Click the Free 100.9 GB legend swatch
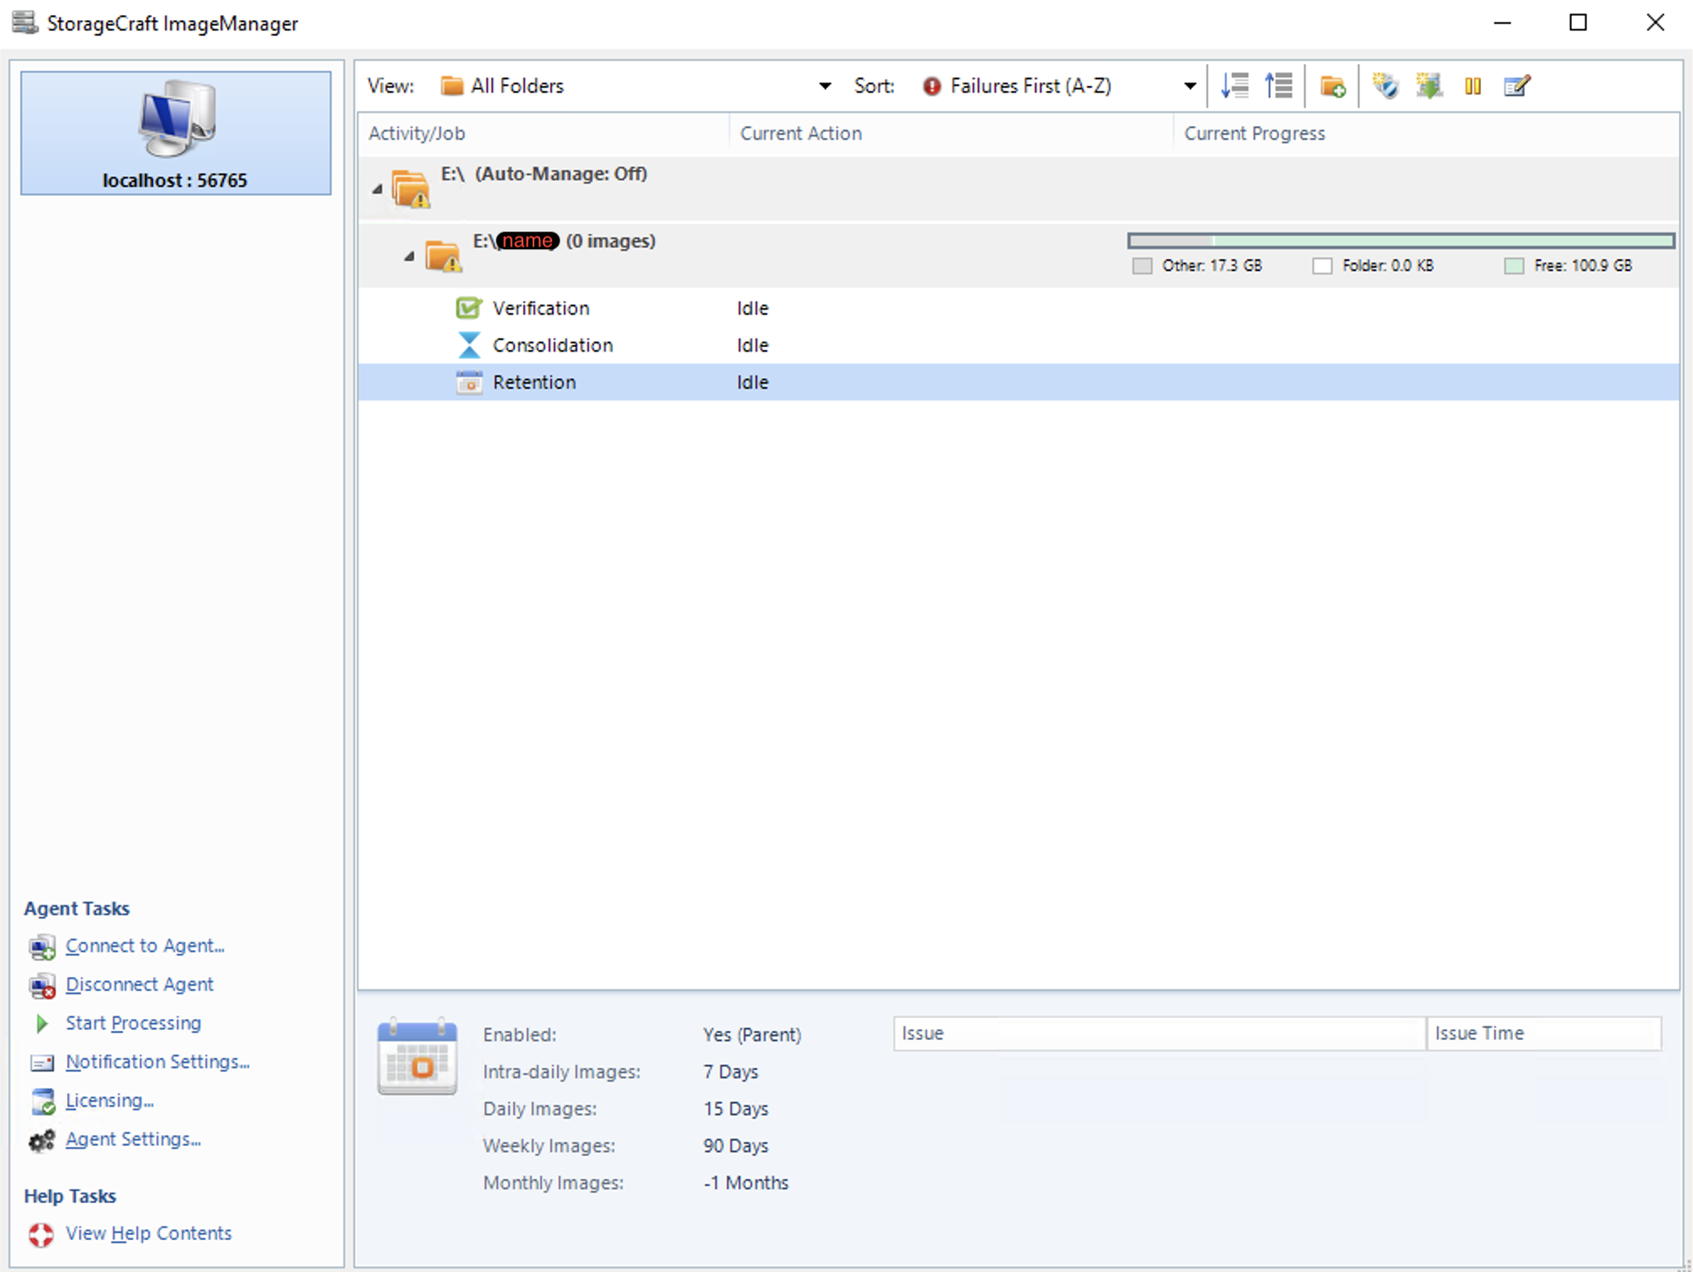1693x1272 pixels. tap(1514, 266)
